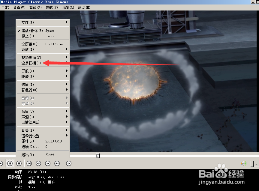Minimize the Media Player Classic window
Viewport: 259px width, 191px height.
(x=253, y=2)
